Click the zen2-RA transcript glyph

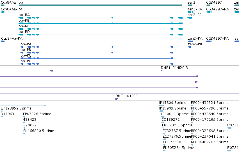pyautogui.click(x=190, y=12)
